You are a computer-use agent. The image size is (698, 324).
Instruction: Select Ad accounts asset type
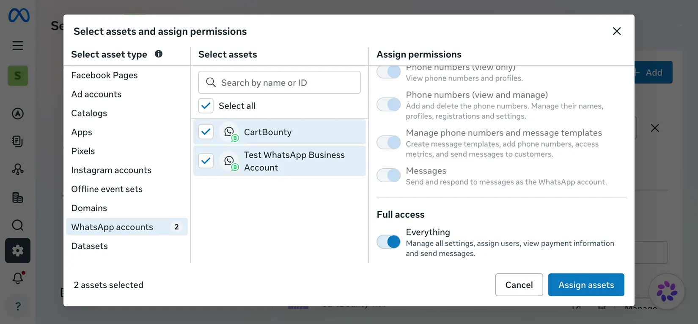coord(127,94)
